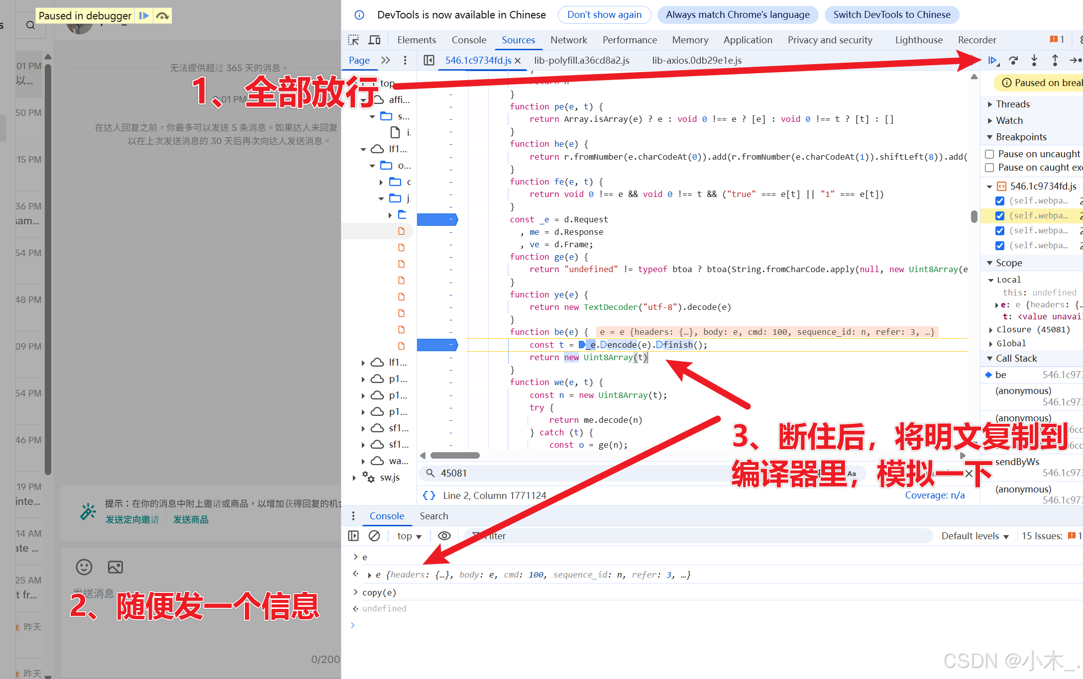Click the Step into function icon

click(x=1034, y=60)
